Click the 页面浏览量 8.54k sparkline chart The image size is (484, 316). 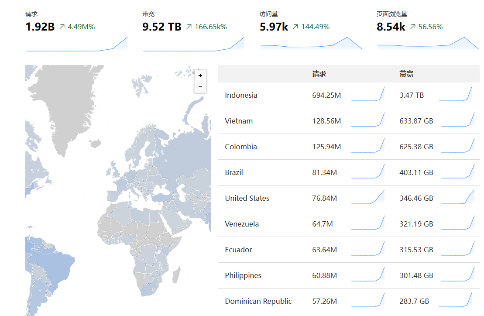428,43
